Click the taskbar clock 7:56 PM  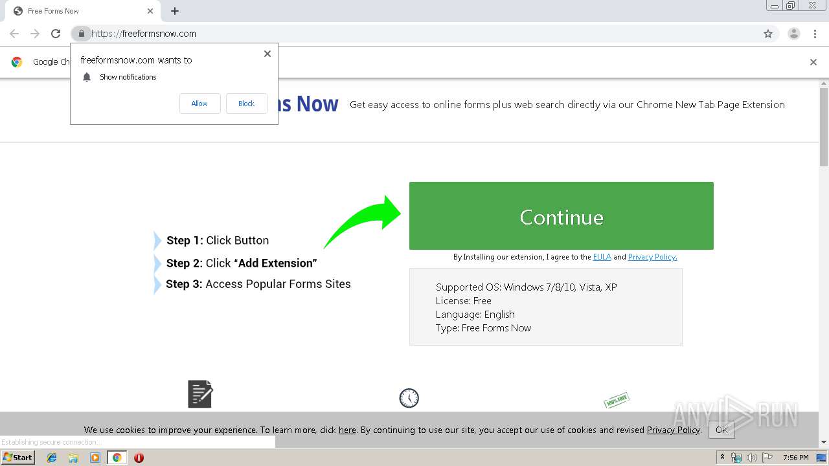[795, 458]
